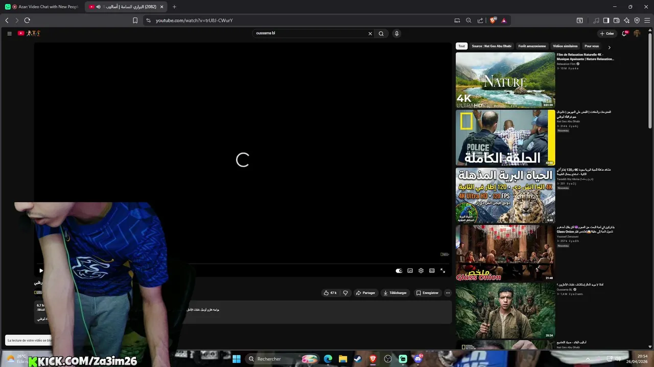This screenshot has height=367, width=654.
Task: Click the Partager share button
Action: (x=365, y=293)
